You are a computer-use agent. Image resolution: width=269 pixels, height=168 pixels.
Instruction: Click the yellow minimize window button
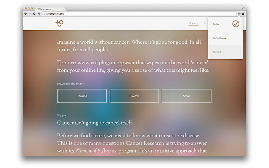coord(29,8)
